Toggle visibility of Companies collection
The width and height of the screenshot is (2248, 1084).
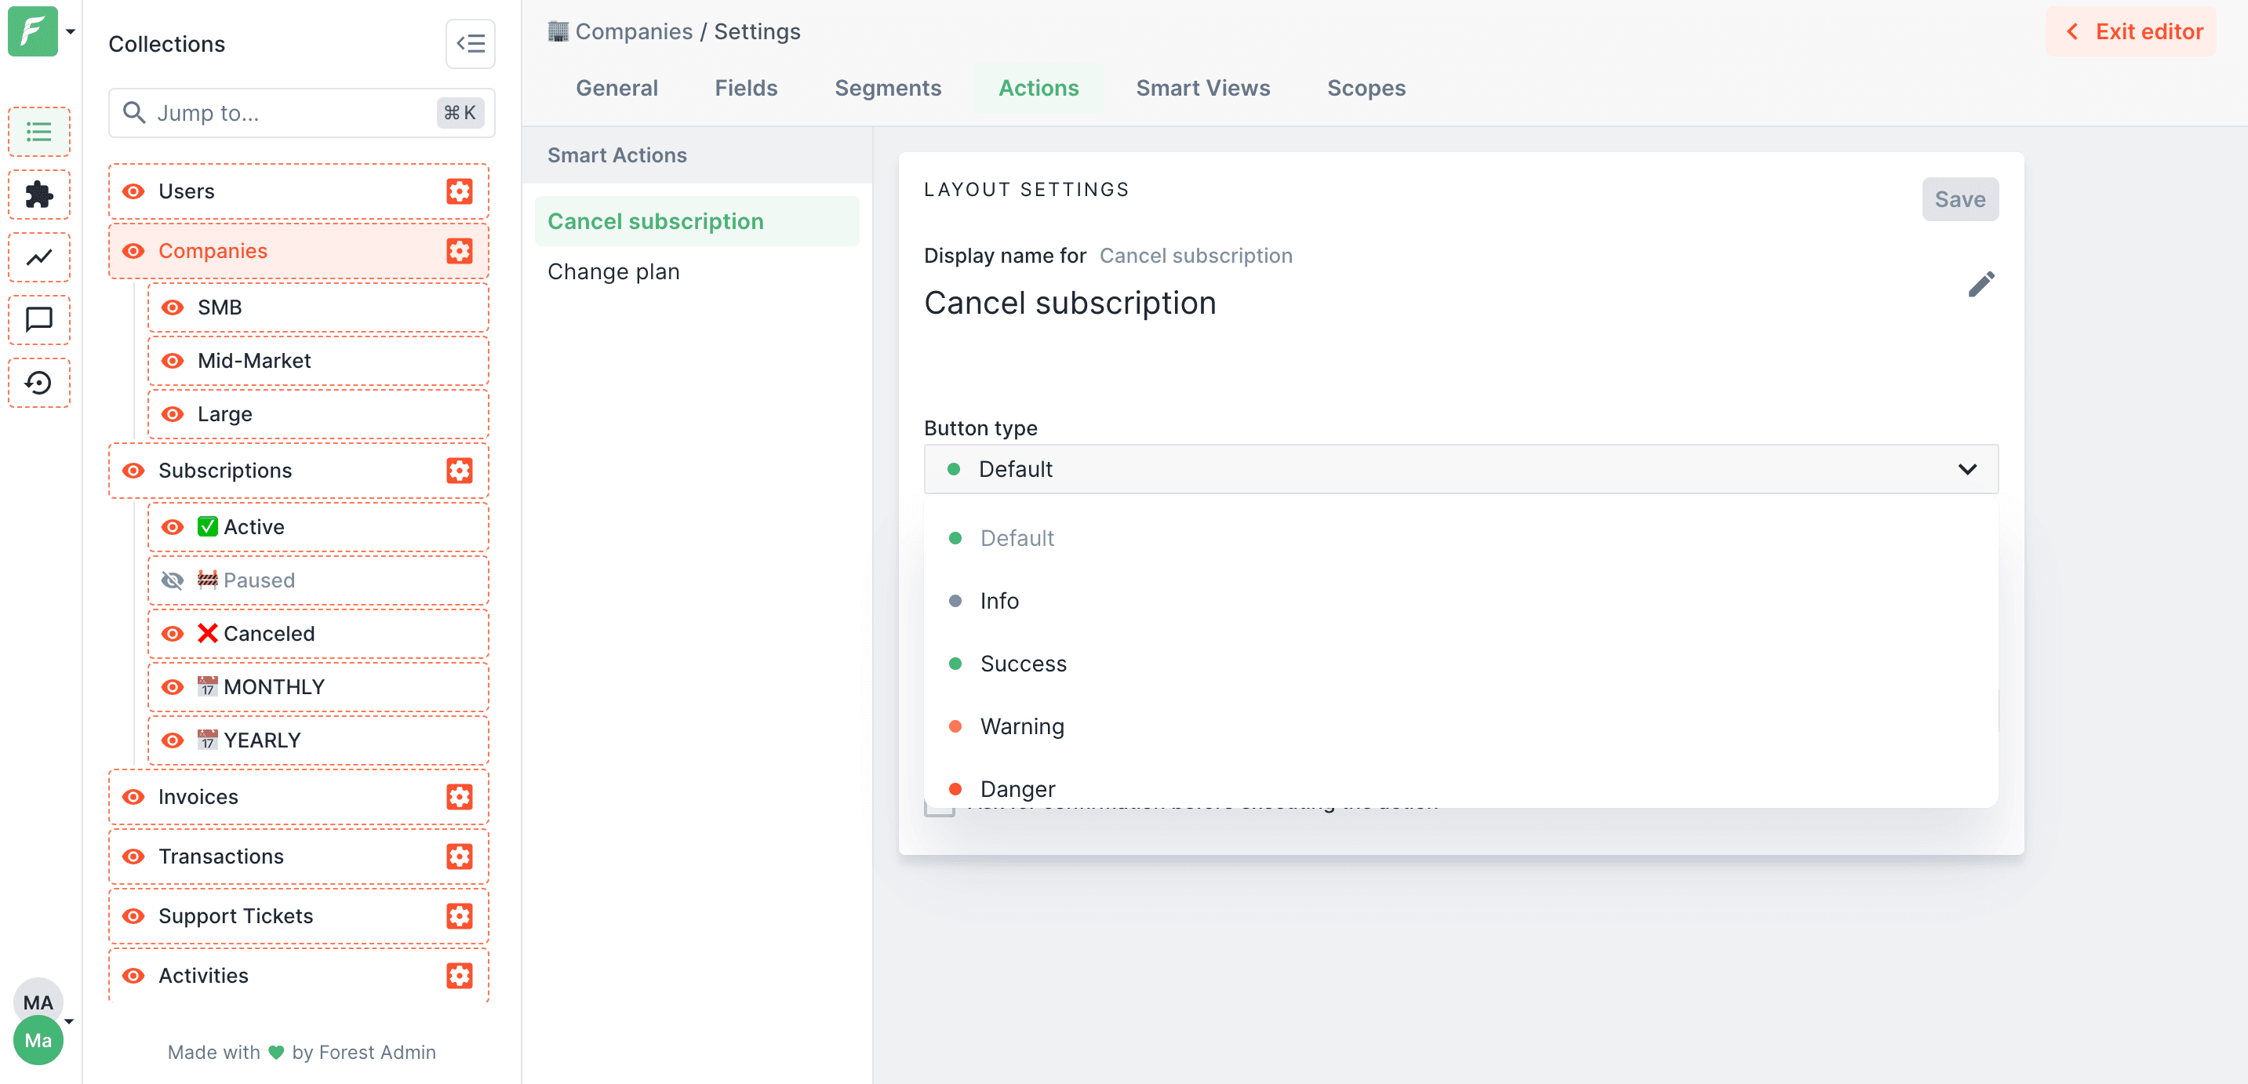click(x=133, y=251)
